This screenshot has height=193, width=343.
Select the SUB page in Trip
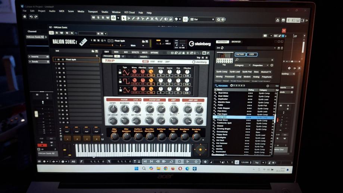tap(153, 62)
